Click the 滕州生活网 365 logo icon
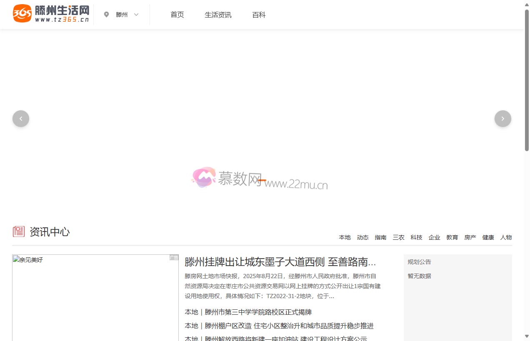 [x=22, y=13]
